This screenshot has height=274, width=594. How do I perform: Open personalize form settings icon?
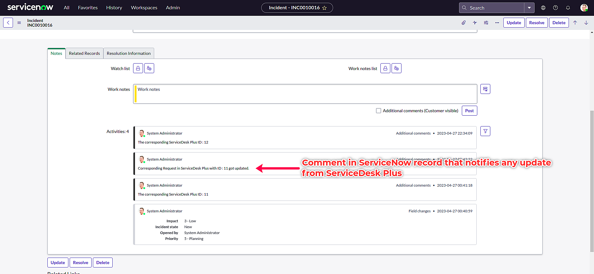click(486, 23)
